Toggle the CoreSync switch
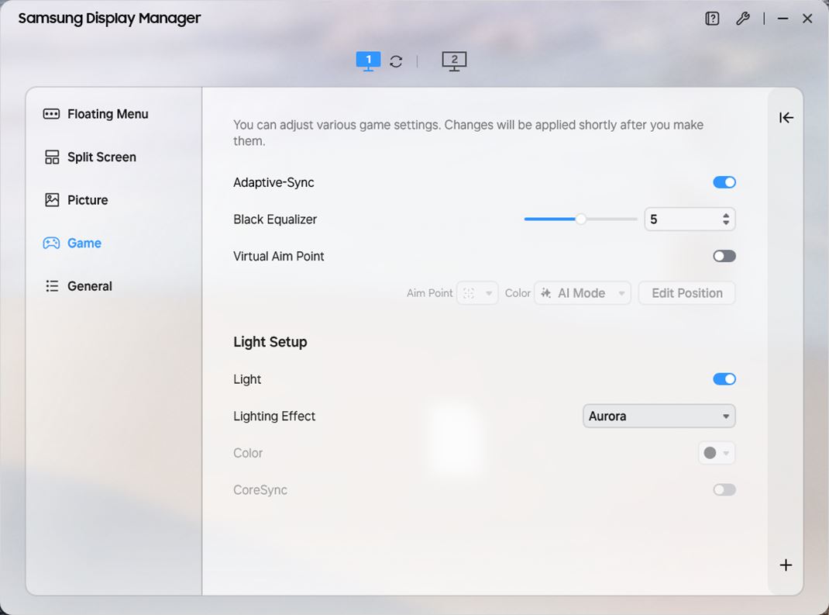Viewport: 829px width, 615px height. (724, 489)
